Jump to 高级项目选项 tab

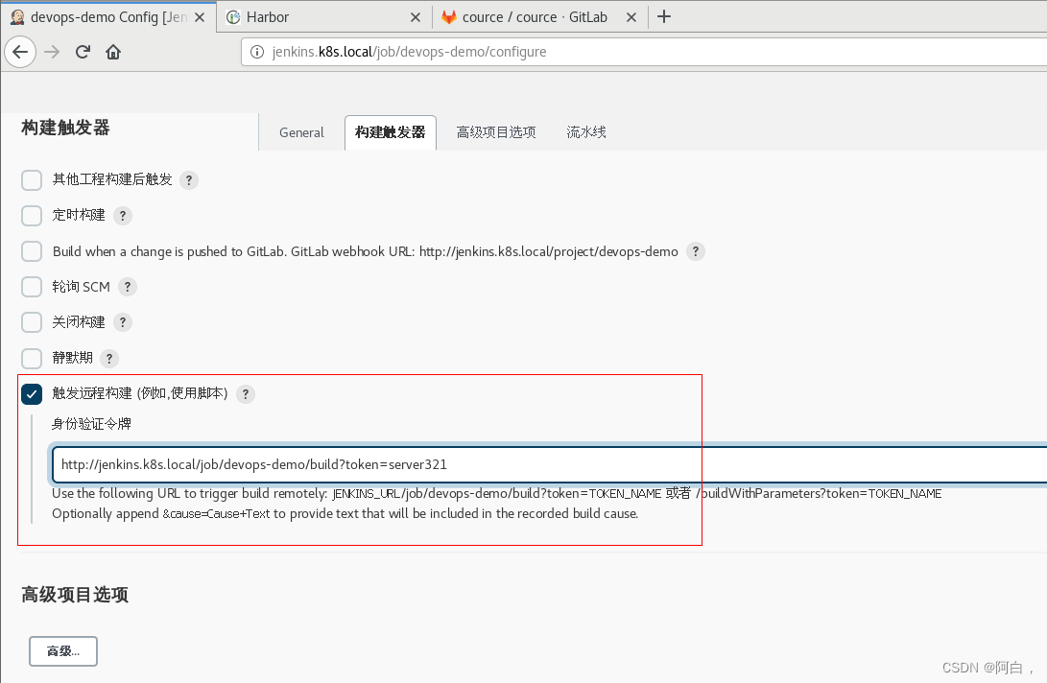(496, 132)
